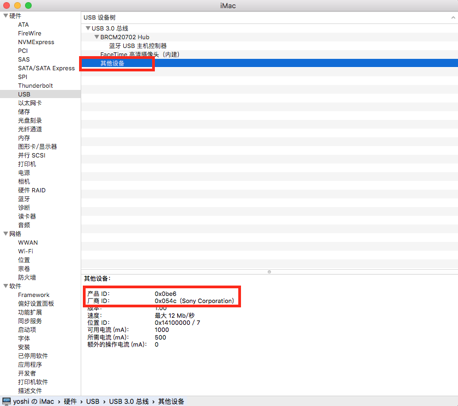Select 蓝牙 USB 主机控制器 in the device tree

pos(137,46)
